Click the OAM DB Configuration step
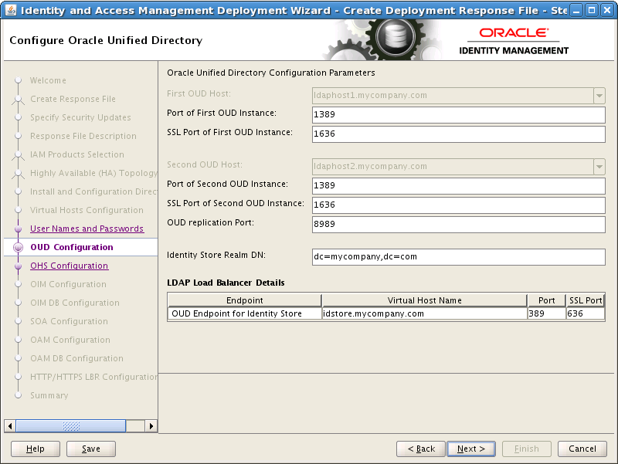618x464 pixels. tap(76, 358)
